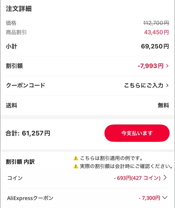Tap the chevron next to コイン discount
Viewport: 175px width, 208px height.
(x=165, y=178)
